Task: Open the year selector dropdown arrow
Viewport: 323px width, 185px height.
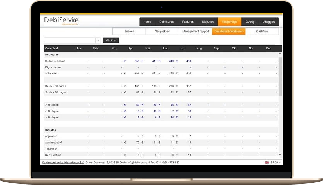Action: [x=98, y=40]
